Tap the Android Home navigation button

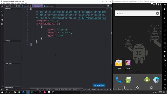click(x=138, y=87)
